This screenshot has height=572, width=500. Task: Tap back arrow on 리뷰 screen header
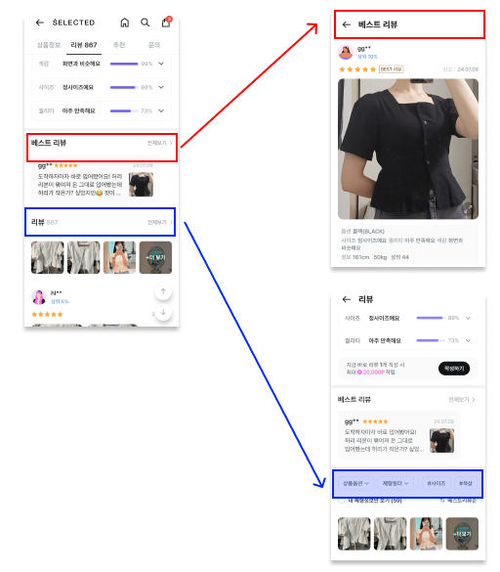point(347,299)
